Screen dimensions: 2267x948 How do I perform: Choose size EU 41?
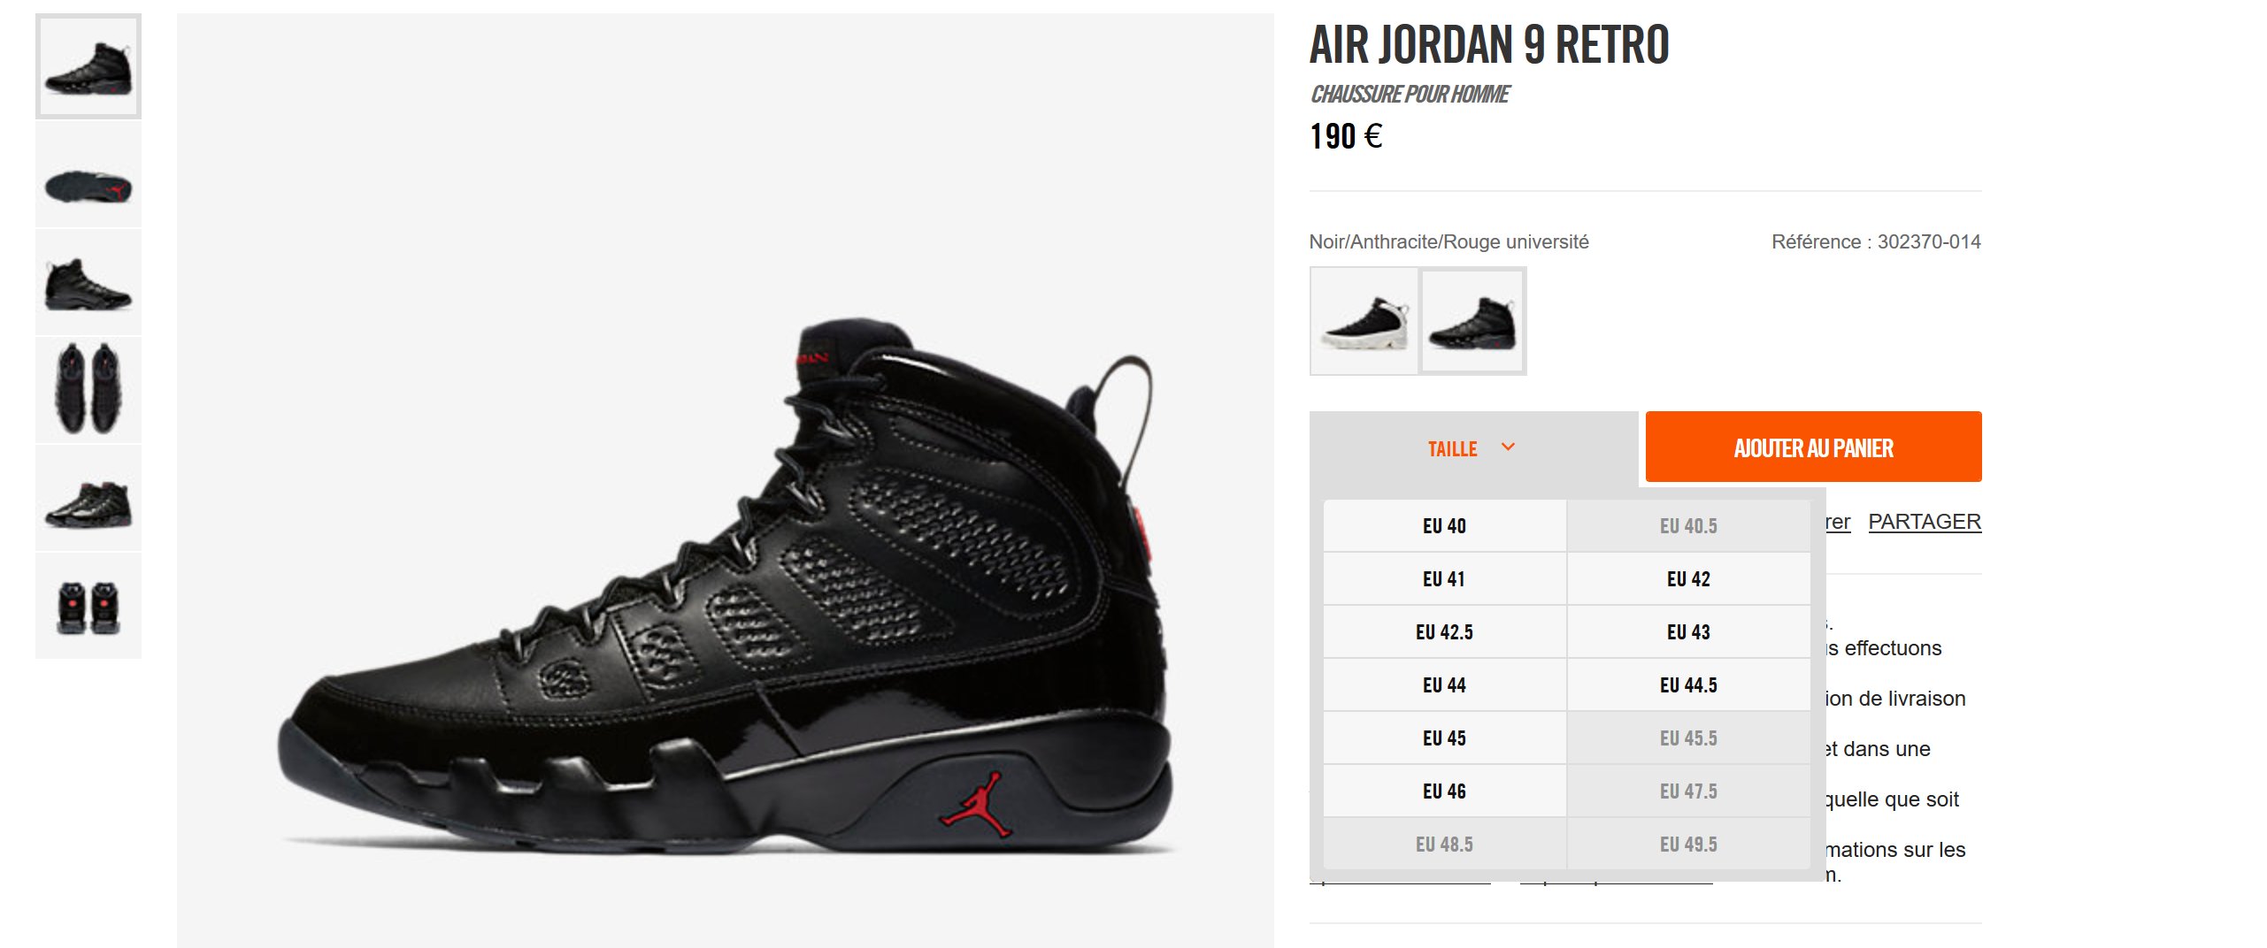coord(1445,579)
